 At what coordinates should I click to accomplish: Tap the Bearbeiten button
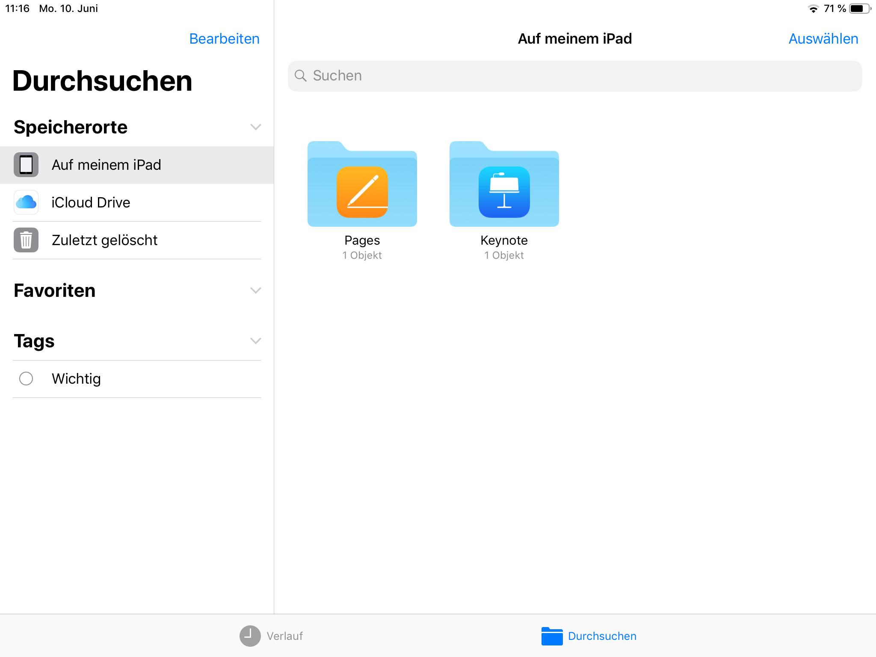tap(224, 39)
